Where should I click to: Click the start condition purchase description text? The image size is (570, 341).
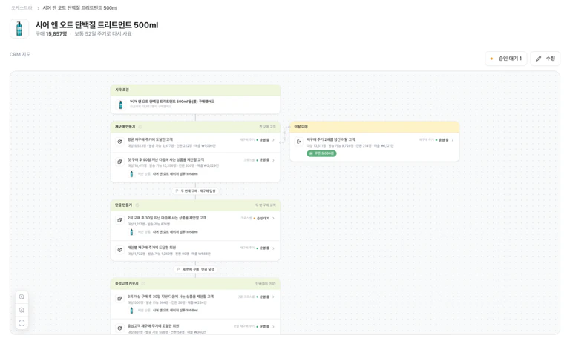[x=172, y=102]
